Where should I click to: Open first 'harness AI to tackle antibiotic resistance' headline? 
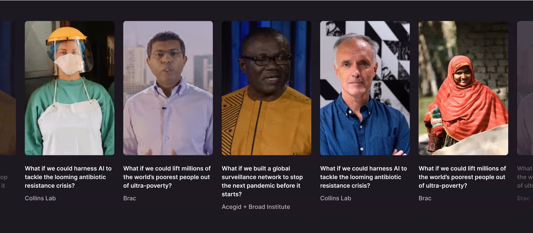click(68, 177)
